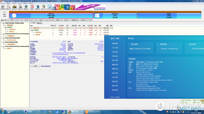Switch to DiskGenius taskbar button
This screenshot has height=114, width=204.
(93, 112)
